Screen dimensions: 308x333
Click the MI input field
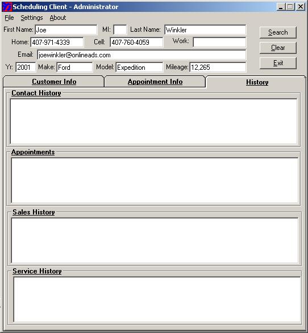120,30
